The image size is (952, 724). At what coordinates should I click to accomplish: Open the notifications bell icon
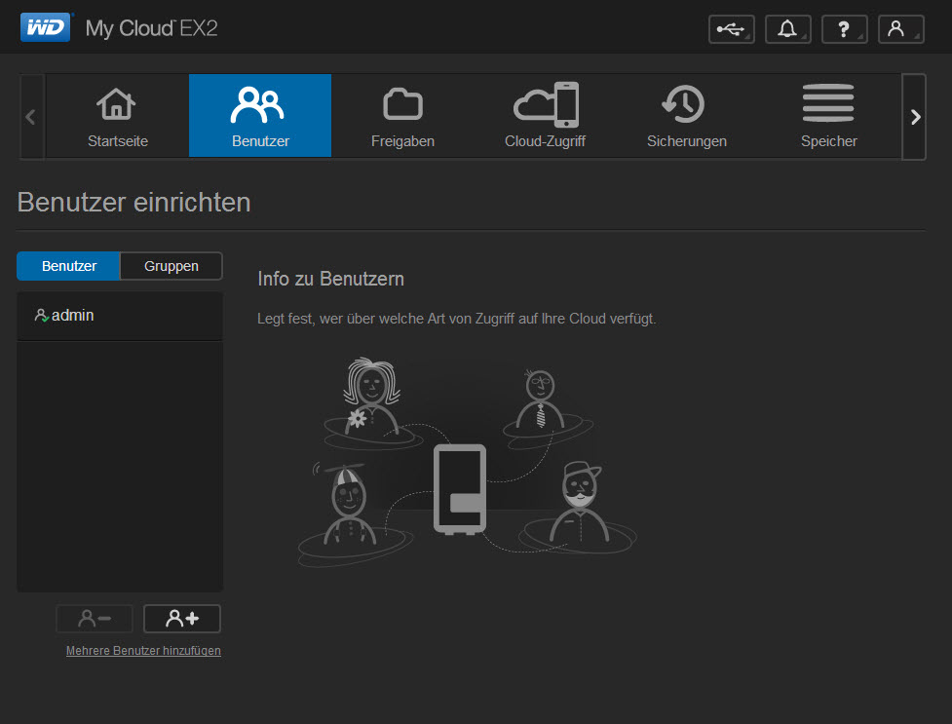point(788,29)
